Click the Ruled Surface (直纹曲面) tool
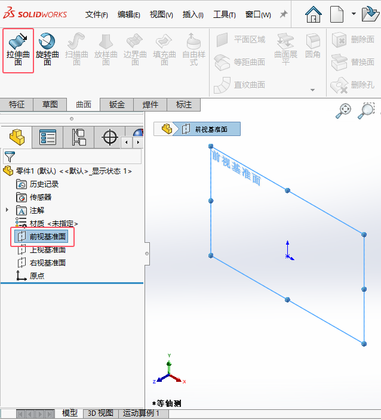 (239, 85)
